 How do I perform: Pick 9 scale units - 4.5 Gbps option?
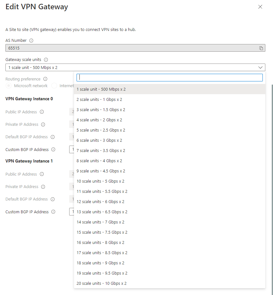(170, 171)
